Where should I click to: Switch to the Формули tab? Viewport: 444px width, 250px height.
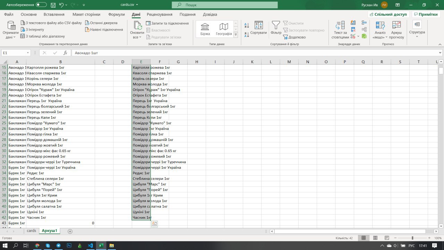117,14
